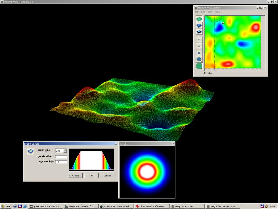Switch to Clipboard03 - IrfanView on taskbar
The height and width of the screenshot is (209, 278).
point(152,206)
